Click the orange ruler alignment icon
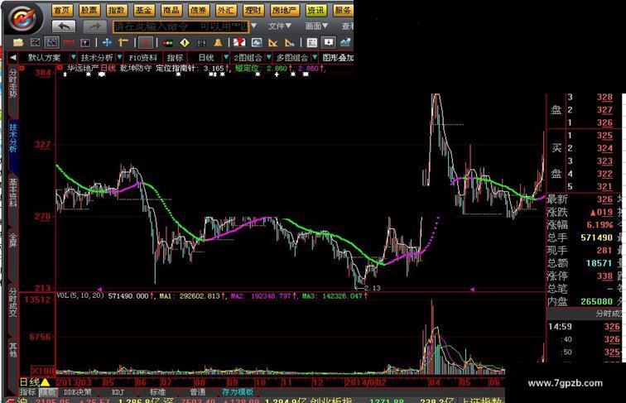626x403 pixels. (123, 42)
